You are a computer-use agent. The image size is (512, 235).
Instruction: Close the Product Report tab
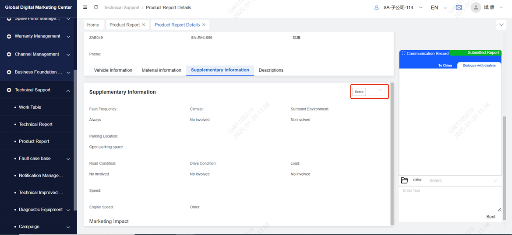(144, 25)
